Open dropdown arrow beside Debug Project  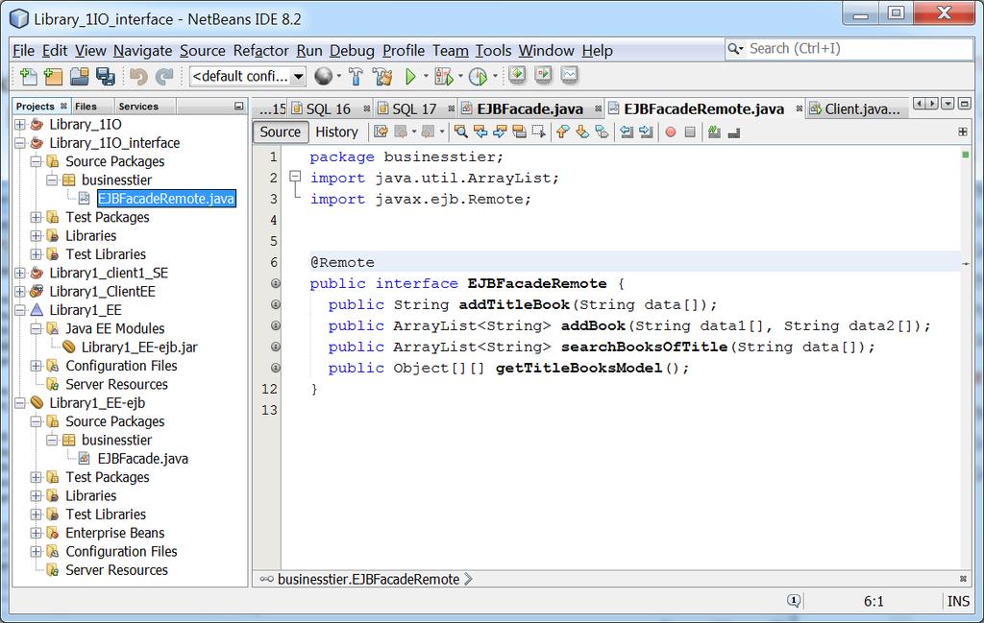tap(460, 77)
